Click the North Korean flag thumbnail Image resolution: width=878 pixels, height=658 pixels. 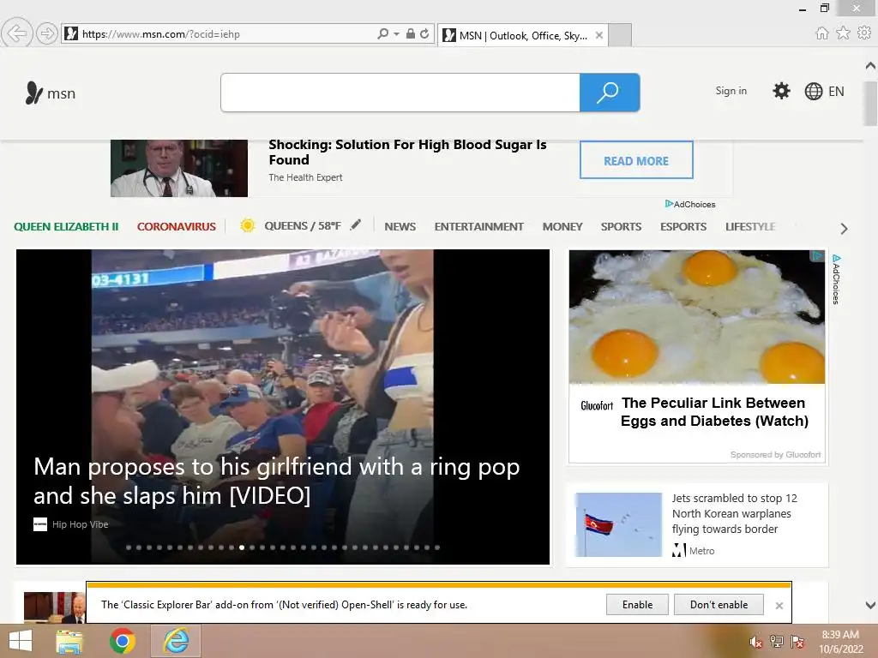pos(618,524)
